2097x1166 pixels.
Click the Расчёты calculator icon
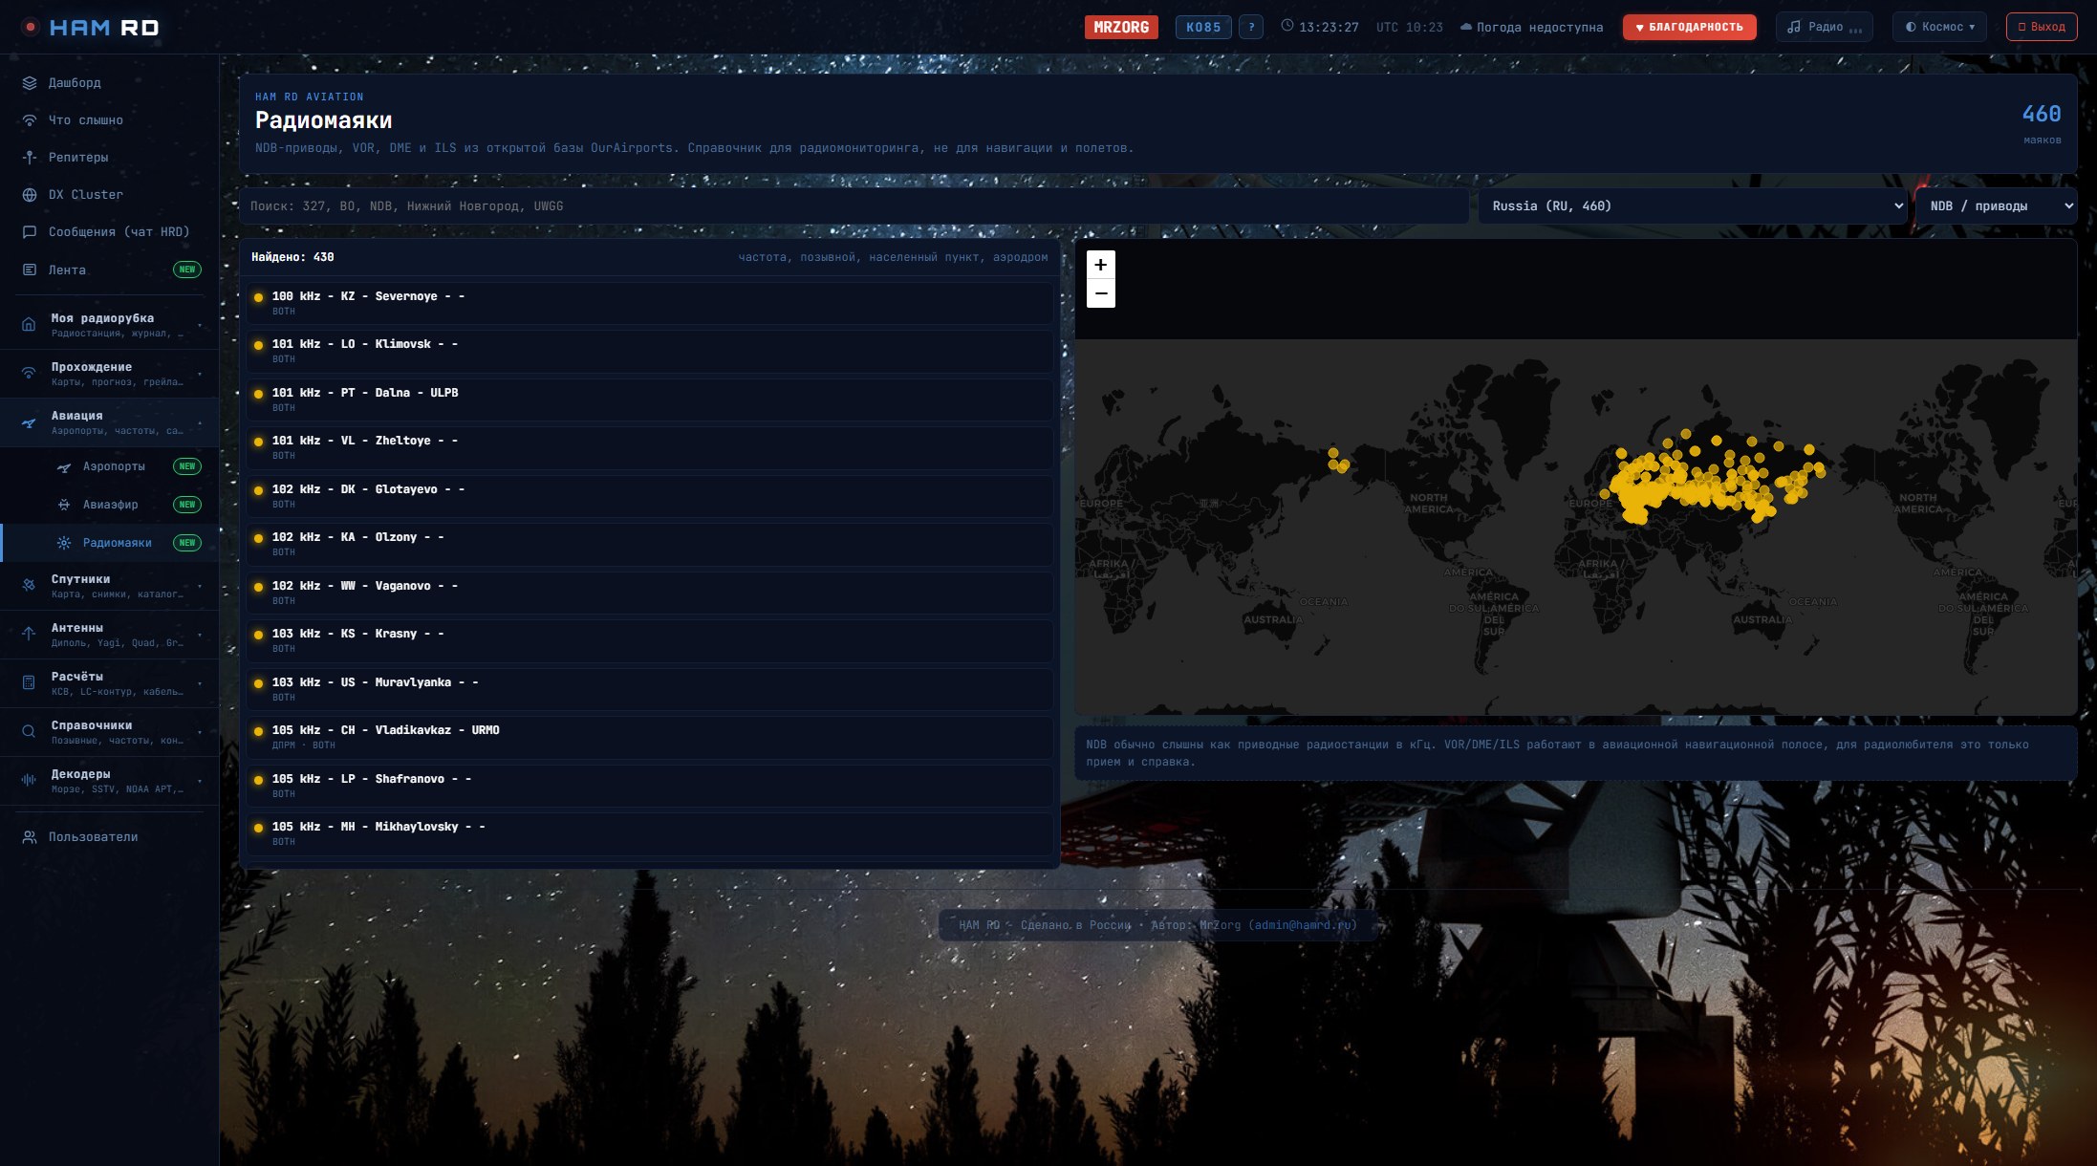[29, 682]
